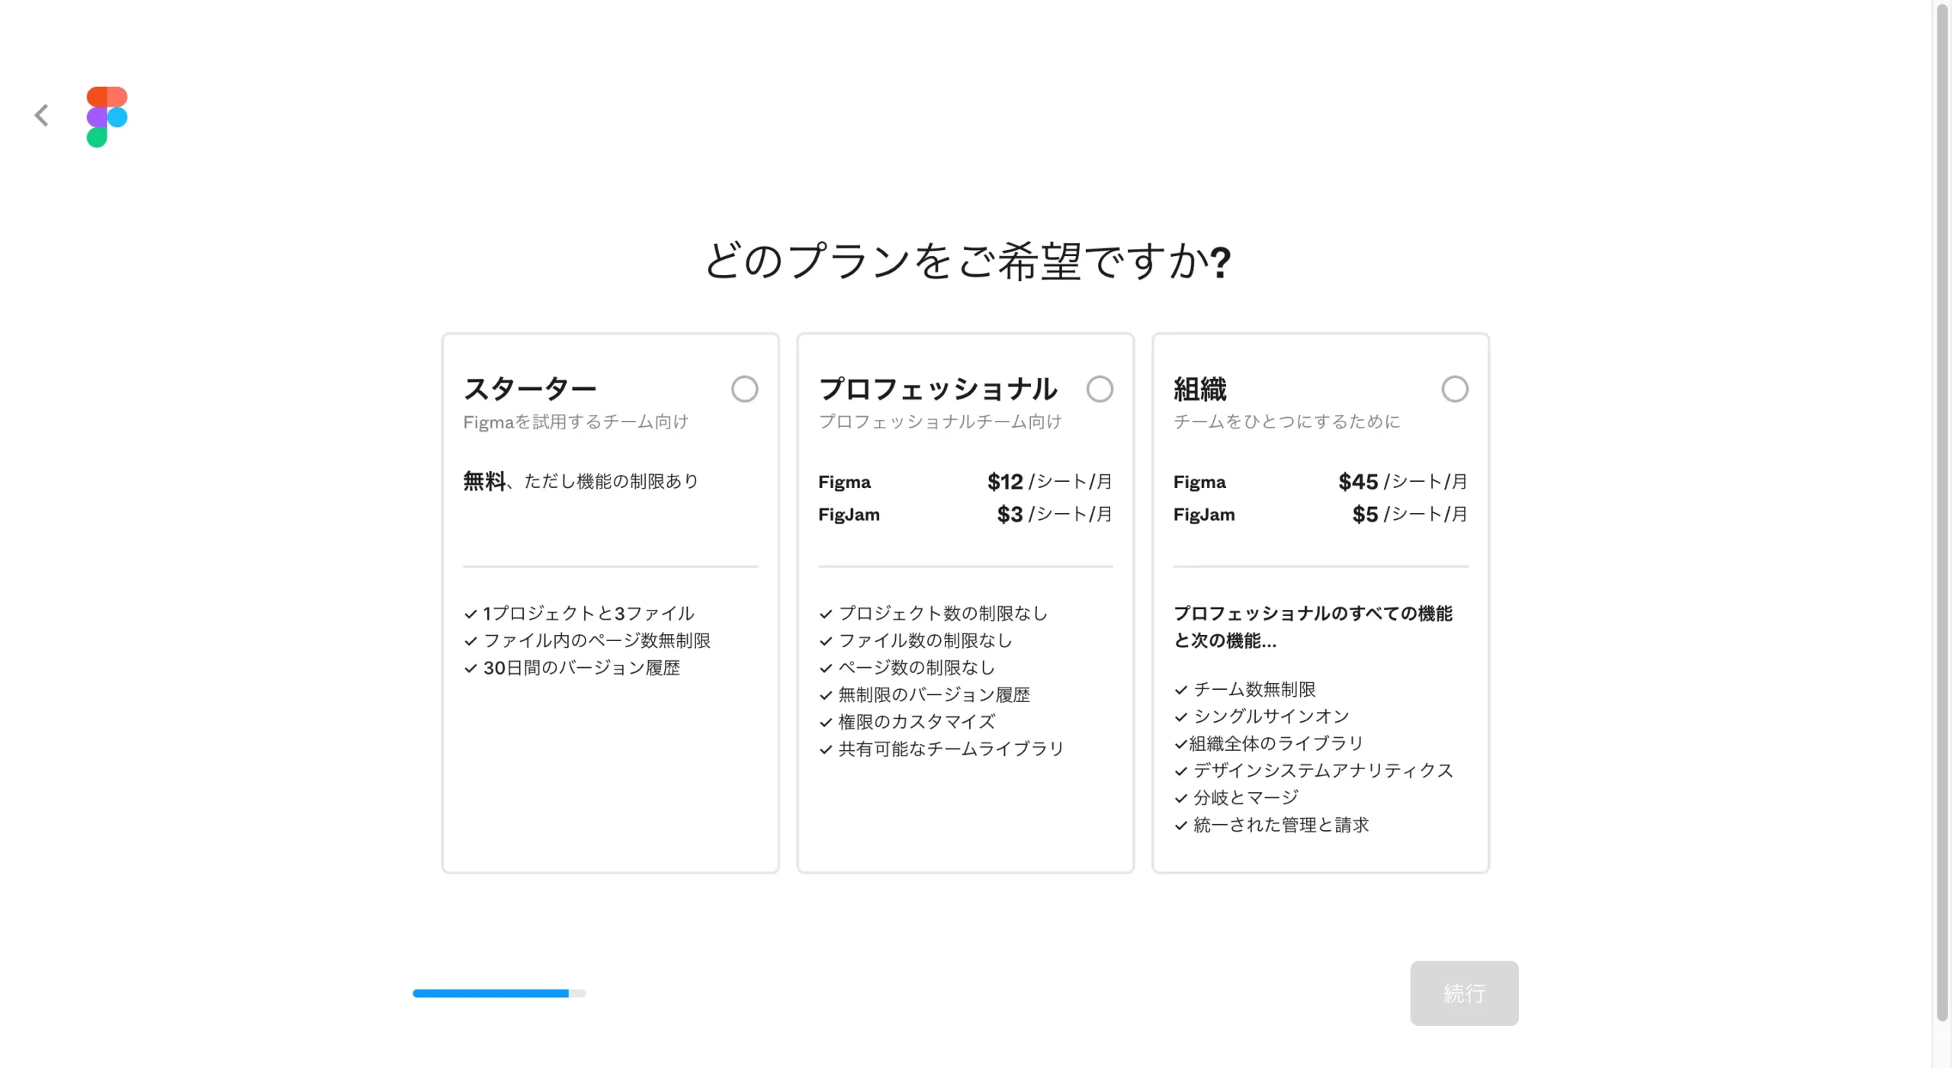
Task: Click checkmark beside プロジェクト数の制限なし
Action: (x=826, y=614)
